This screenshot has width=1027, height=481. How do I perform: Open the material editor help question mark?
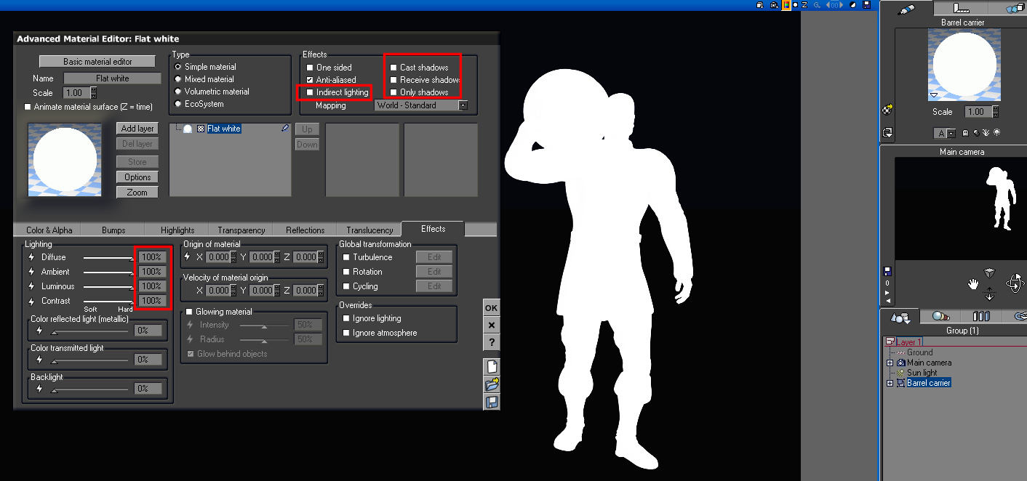492,342
